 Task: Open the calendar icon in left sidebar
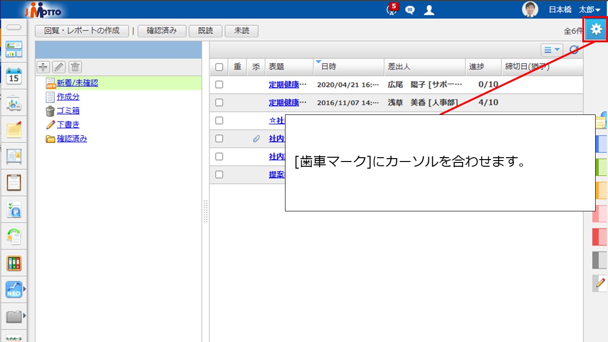14,76
